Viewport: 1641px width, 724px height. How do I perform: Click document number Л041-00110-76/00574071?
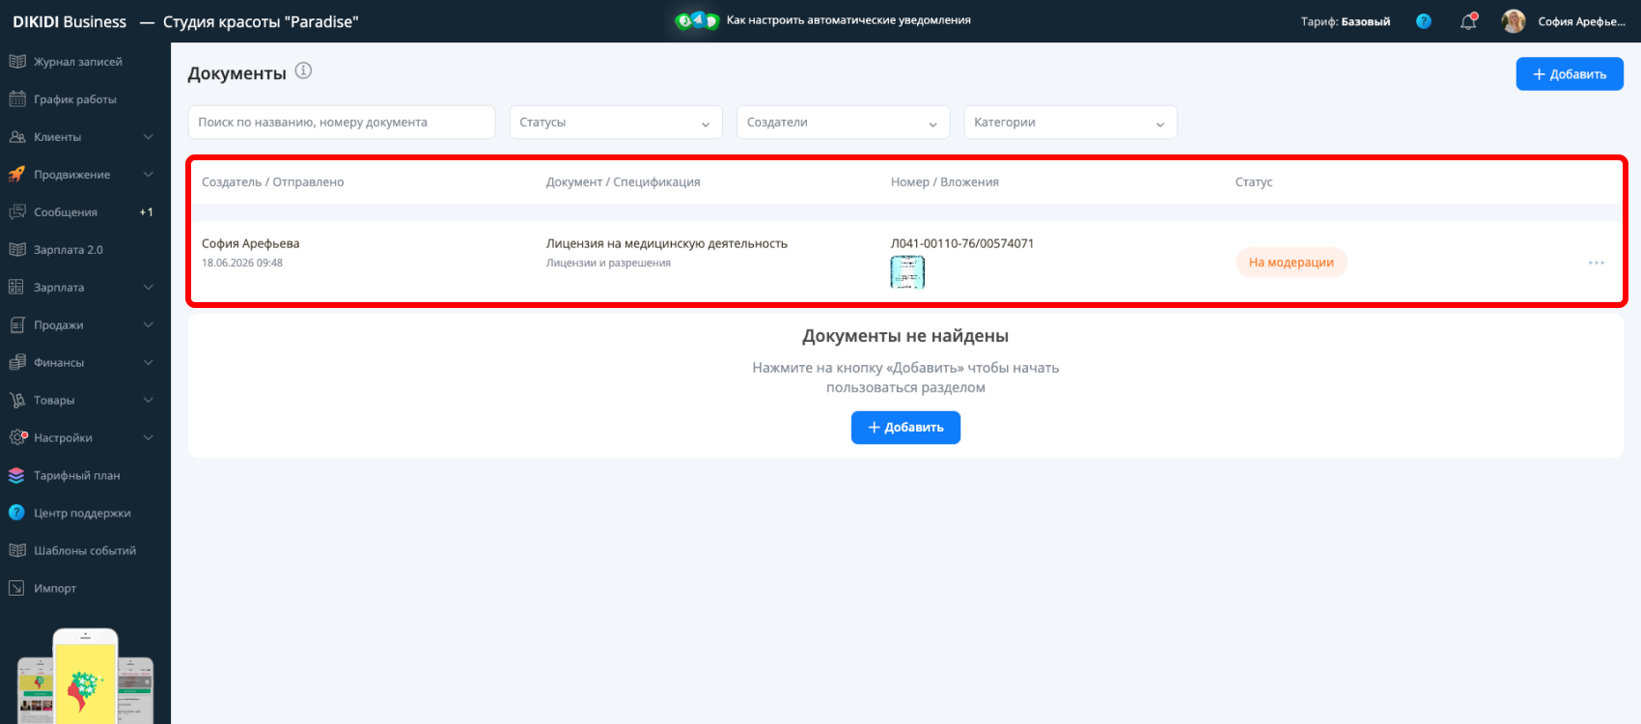pos(962,244)
